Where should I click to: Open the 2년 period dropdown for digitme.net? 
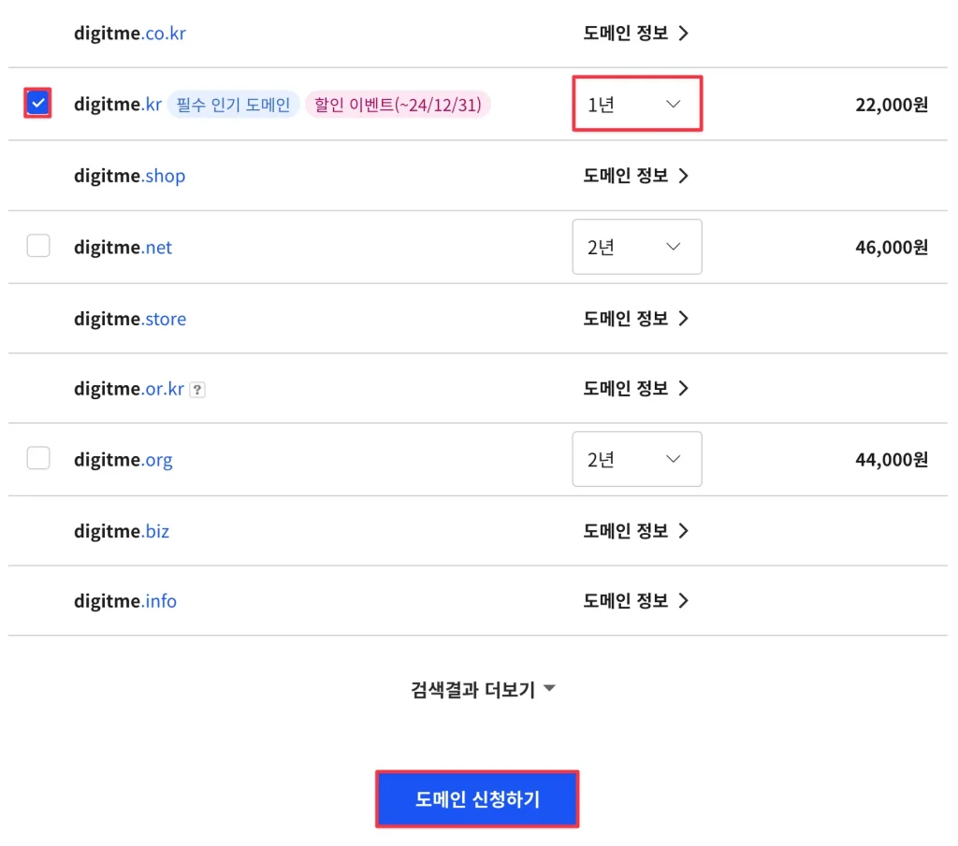[636, 247]
